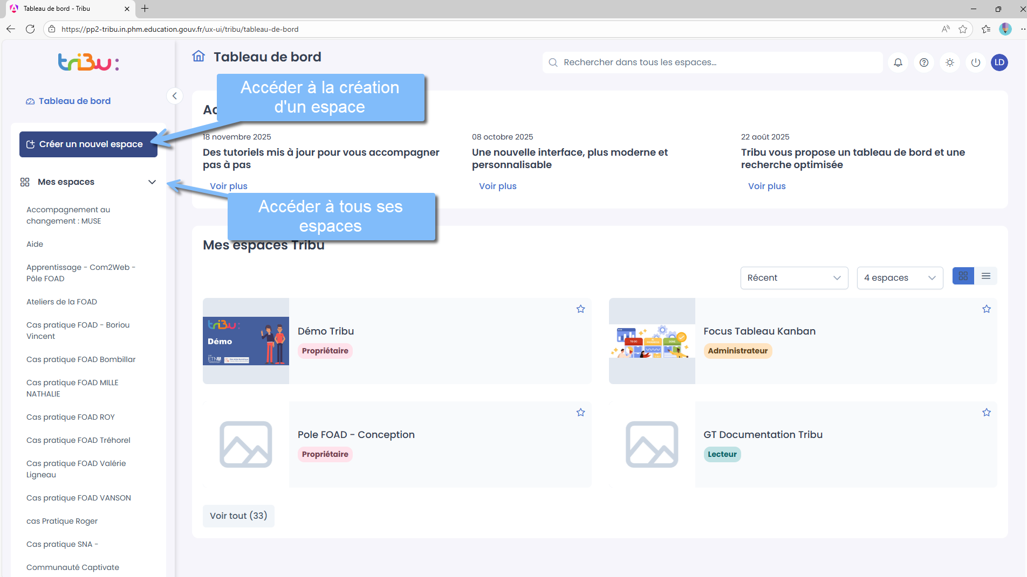Toggle the light/dark theme sun icon
The height and width of the screenshot is (577, 1027).
(x=950, y=62)
